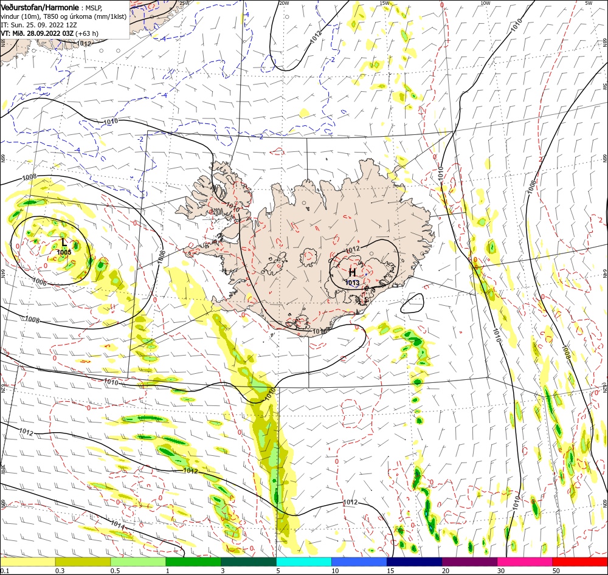Click the '15' legend value
Screen dimensions: 608x575
pyautogui.click(x=390, y=571)
